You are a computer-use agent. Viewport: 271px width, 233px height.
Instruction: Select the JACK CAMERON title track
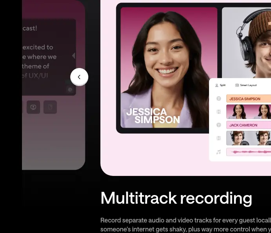click(249, 125)
